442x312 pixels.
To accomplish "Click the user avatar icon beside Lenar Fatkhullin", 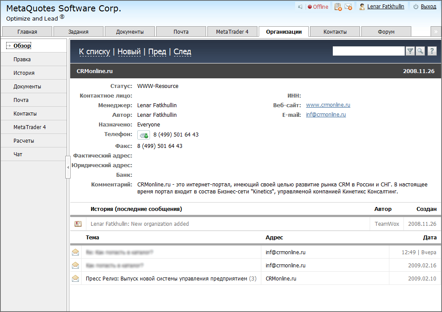I will [362, 7].
